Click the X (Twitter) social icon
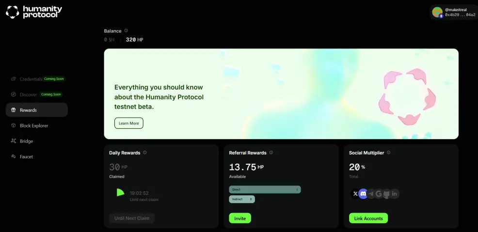Viewport: 478px width, 232px height. 355,194
